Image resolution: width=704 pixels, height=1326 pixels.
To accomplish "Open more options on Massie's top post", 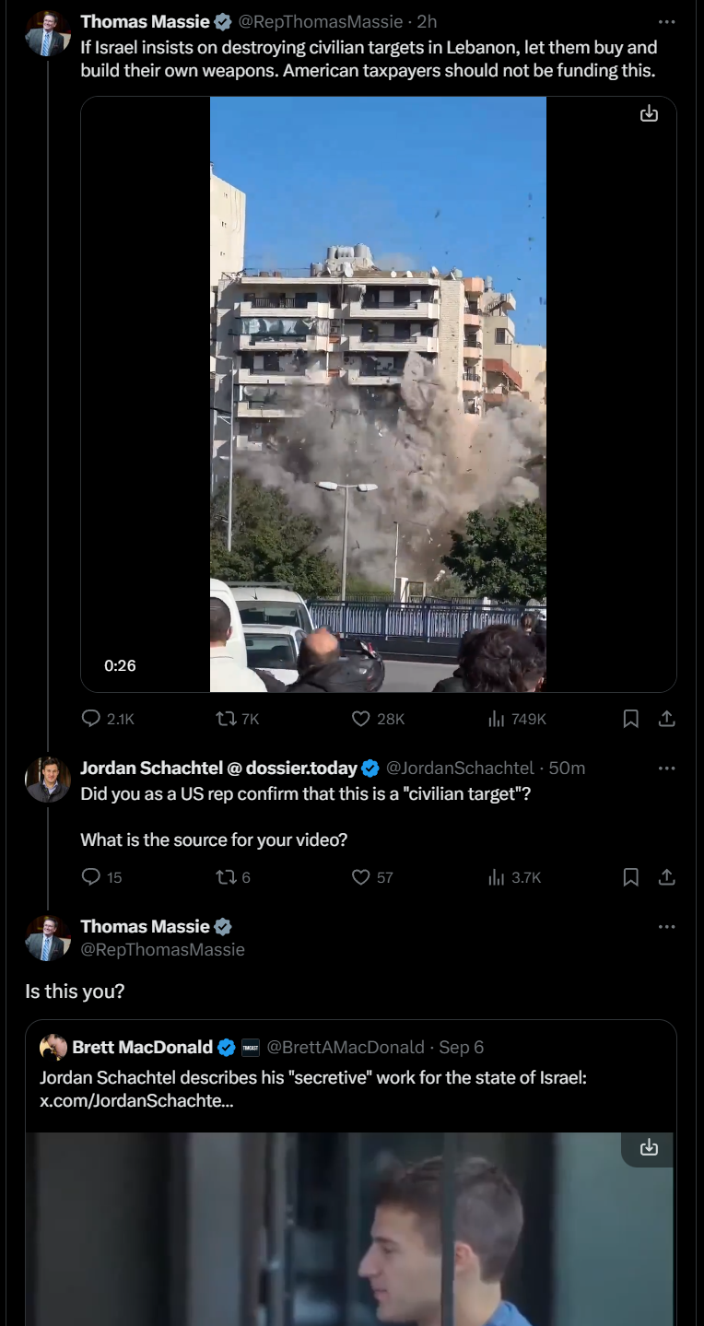I will (x=667, y=22).
